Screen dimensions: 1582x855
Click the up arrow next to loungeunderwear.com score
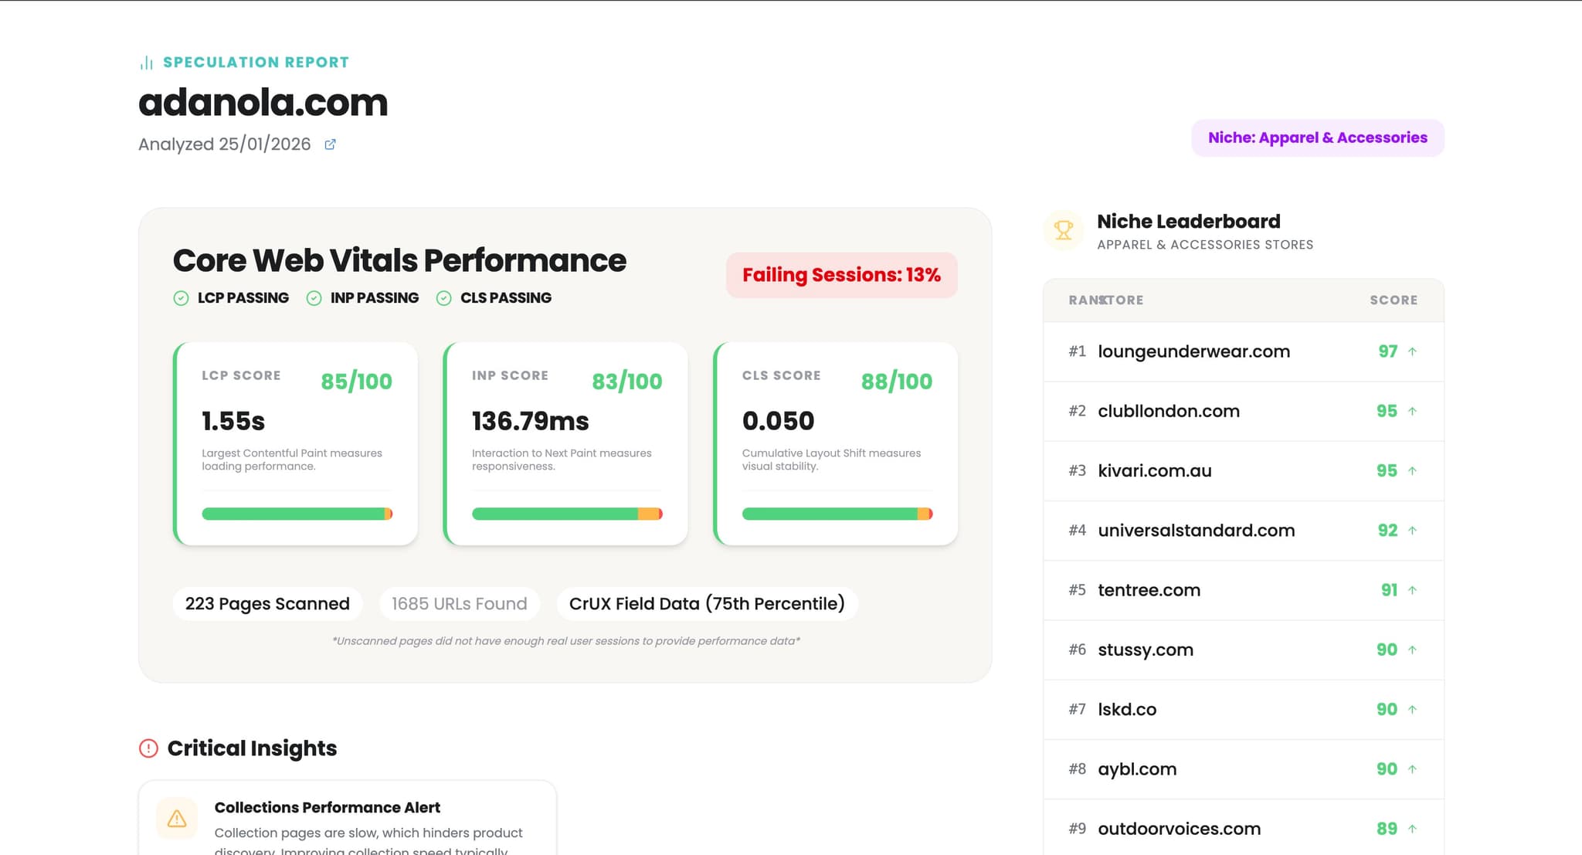click(x=1412, y=351)
